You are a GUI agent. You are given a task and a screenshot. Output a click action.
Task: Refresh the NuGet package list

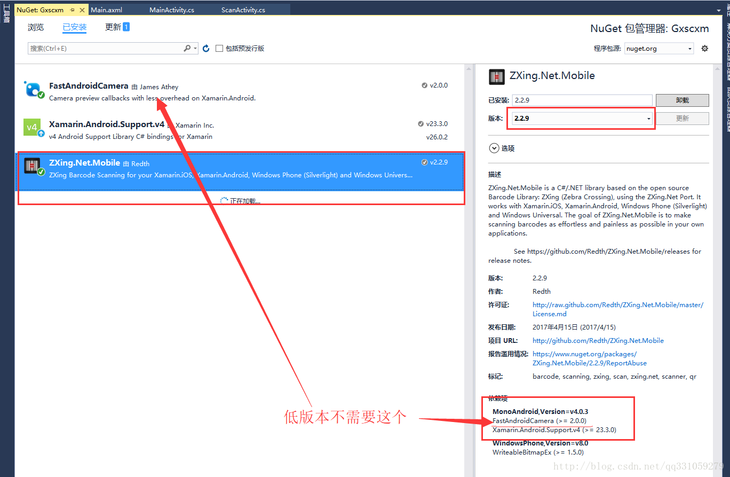click(x=206, y=49)
